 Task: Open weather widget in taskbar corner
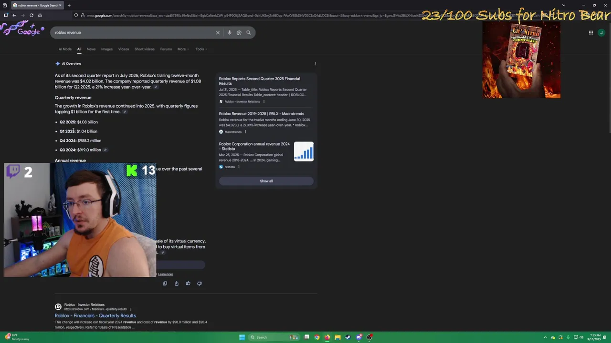[17, 337]
